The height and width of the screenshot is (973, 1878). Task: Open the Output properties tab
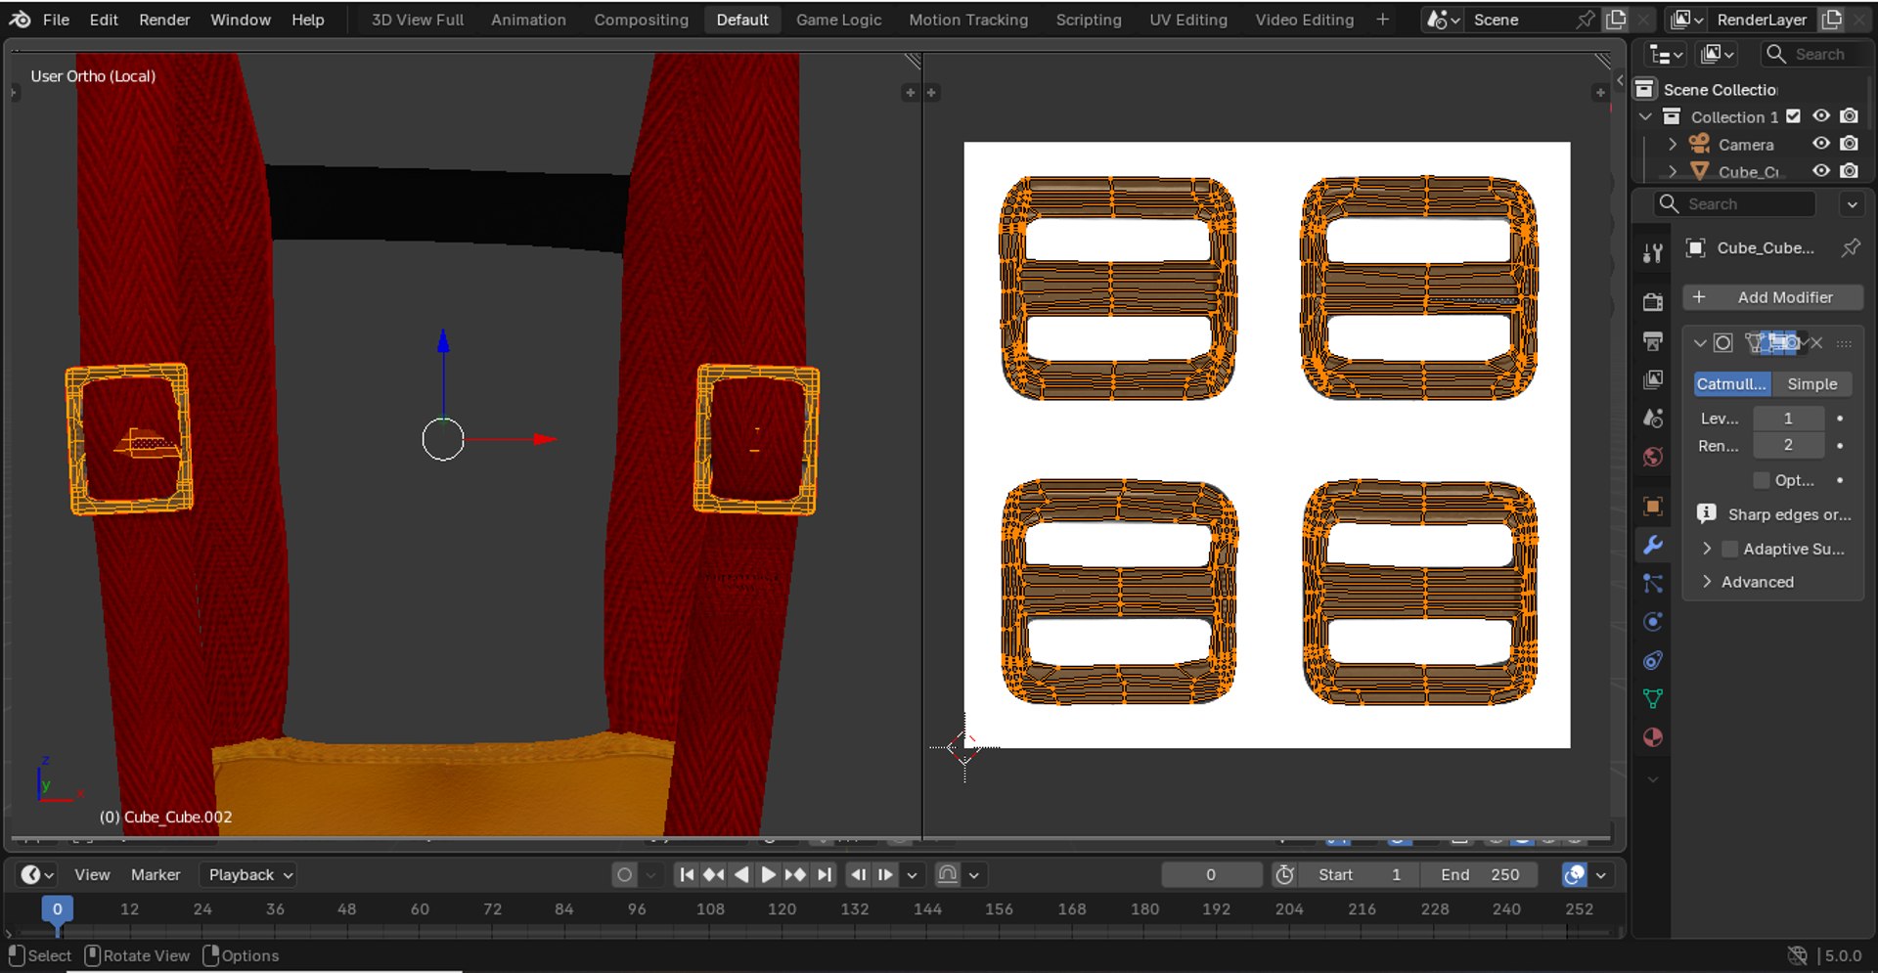[1653, 341]
